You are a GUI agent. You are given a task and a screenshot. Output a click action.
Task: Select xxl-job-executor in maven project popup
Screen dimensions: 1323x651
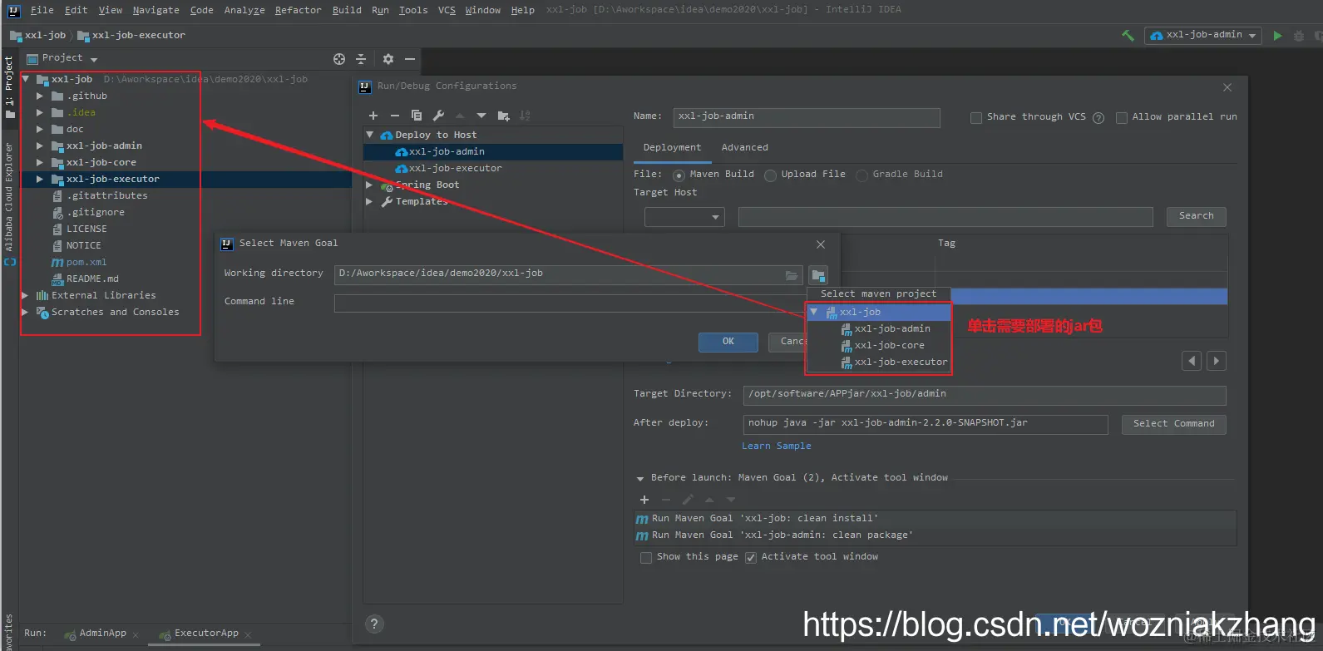click(x=901, y=362)
